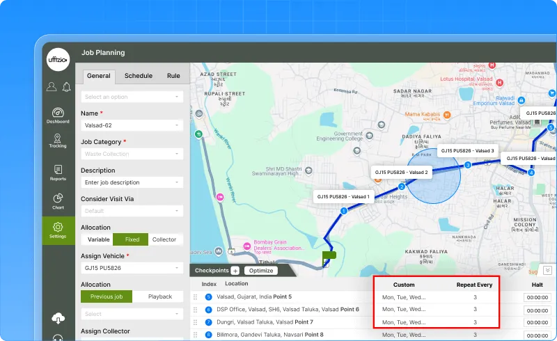
Task: Click the notification bell icon
Action: (66, 87)
